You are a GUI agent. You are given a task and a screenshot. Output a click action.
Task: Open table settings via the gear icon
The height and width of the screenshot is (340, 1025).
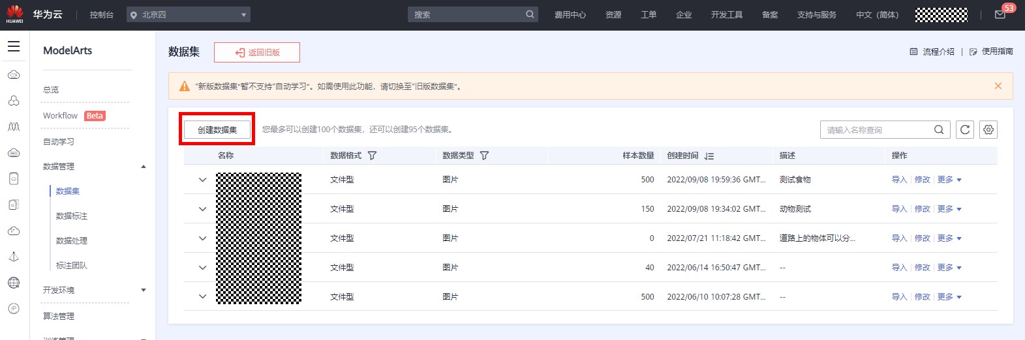[988, 130]
